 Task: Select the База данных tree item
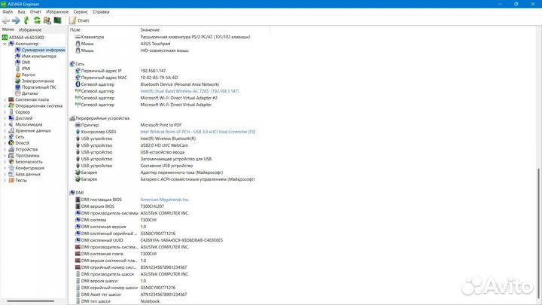tap(28, 174)
